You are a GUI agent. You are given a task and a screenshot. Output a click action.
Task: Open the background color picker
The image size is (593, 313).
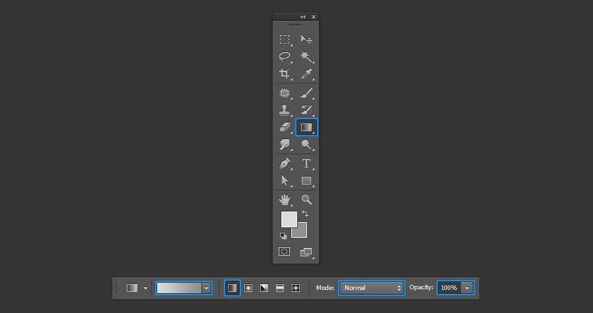(301, 233)
